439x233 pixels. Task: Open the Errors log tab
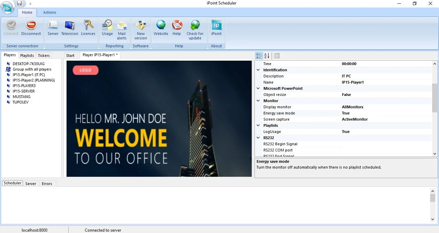[x=47, y=184]
